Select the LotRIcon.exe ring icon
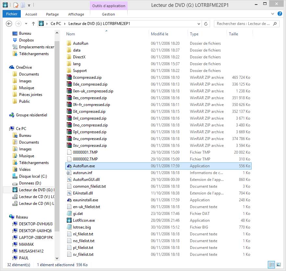The image size is (286, 271). [69, 220]
